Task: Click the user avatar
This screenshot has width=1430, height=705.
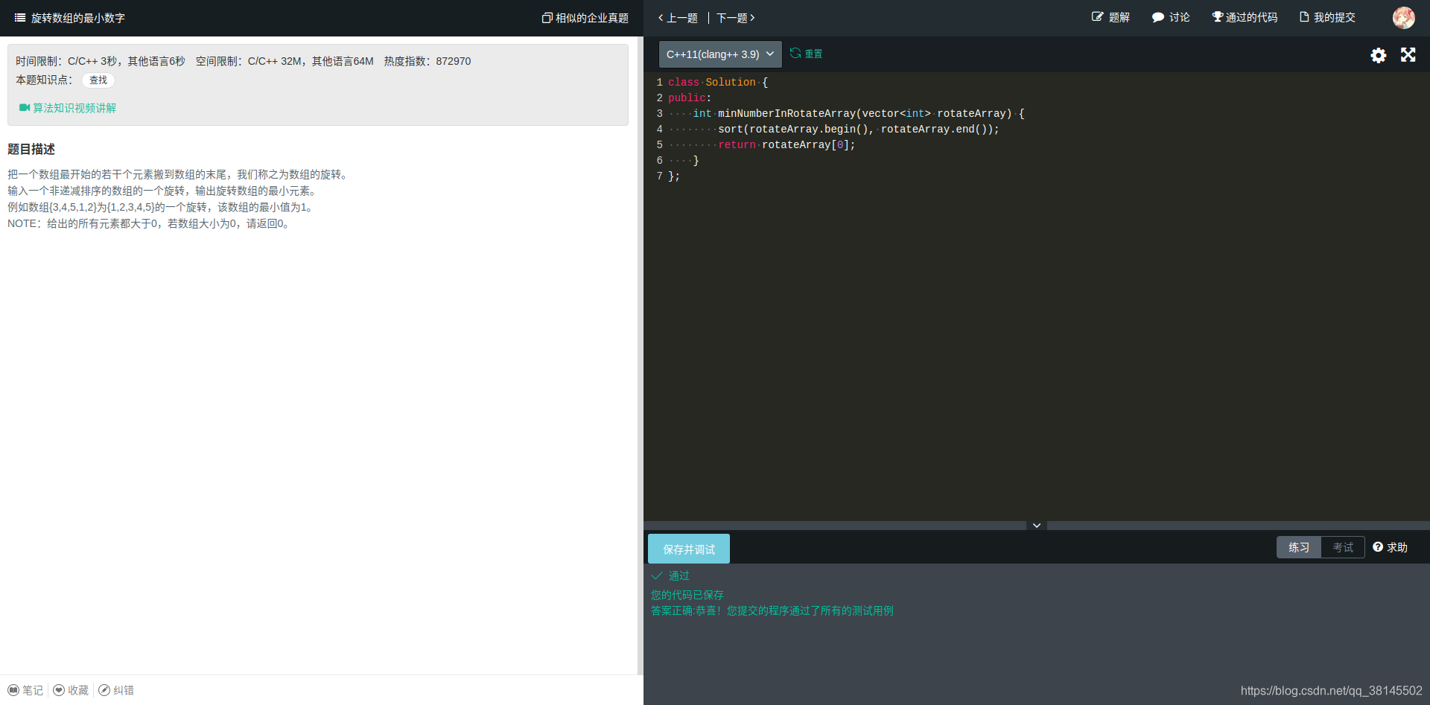Action: (1404, 18)
